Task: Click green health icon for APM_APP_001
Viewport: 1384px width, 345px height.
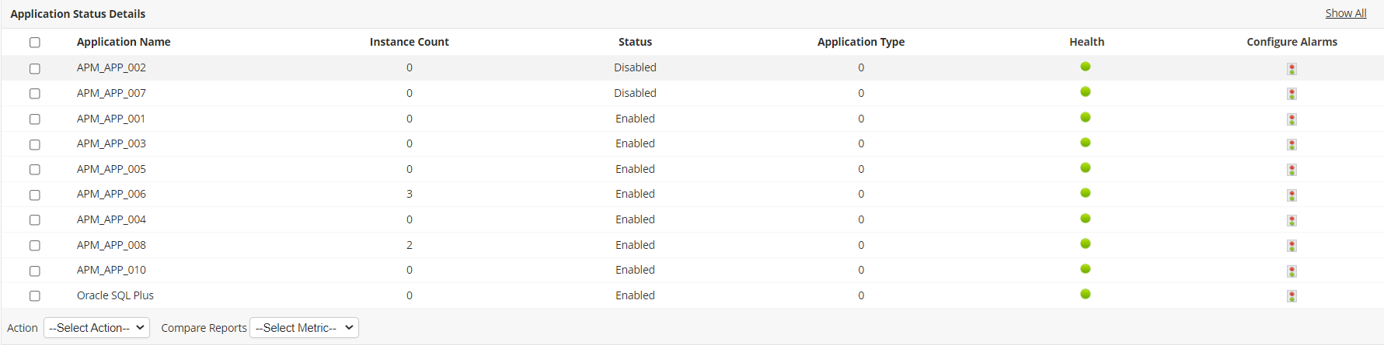Action: click(1086, 117)
